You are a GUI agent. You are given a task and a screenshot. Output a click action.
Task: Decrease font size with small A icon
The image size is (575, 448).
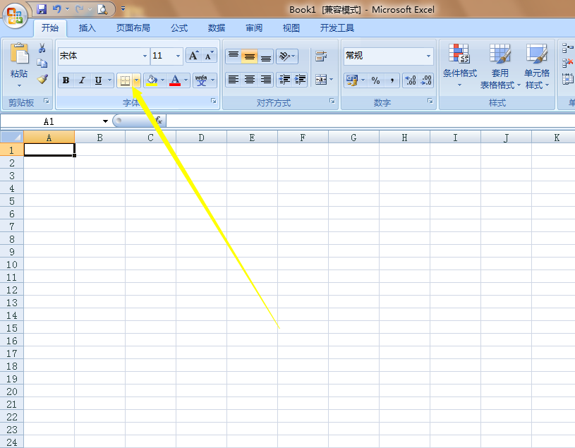209,56
